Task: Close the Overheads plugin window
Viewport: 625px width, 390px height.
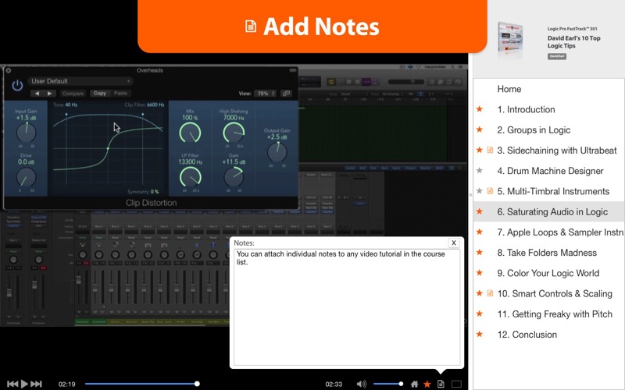Action: [x=9, y=70]
